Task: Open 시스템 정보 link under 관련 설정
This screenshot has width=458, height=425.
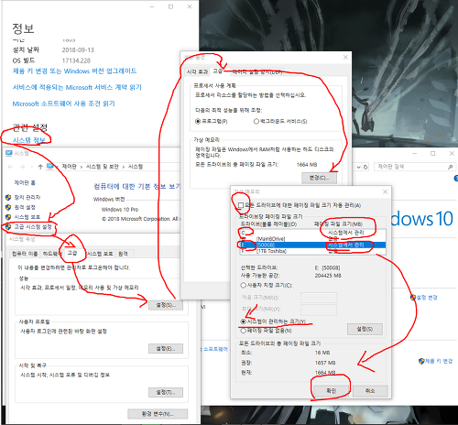Action: [29, 140]
